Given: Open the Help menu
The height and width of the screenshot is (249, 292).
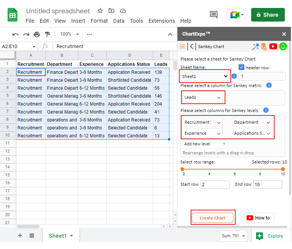Looking at the screenshot, I should 186,21.
